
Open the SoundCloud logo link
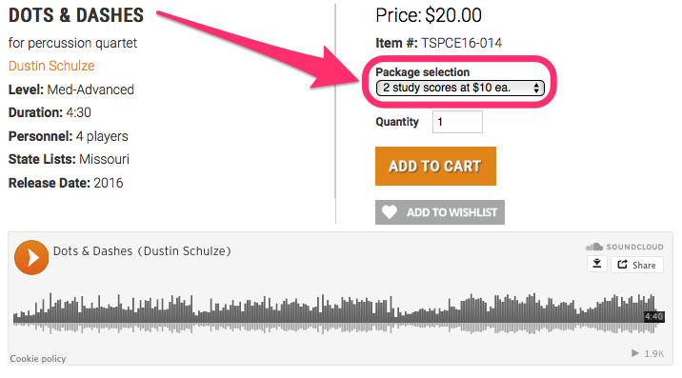[624, 247]
